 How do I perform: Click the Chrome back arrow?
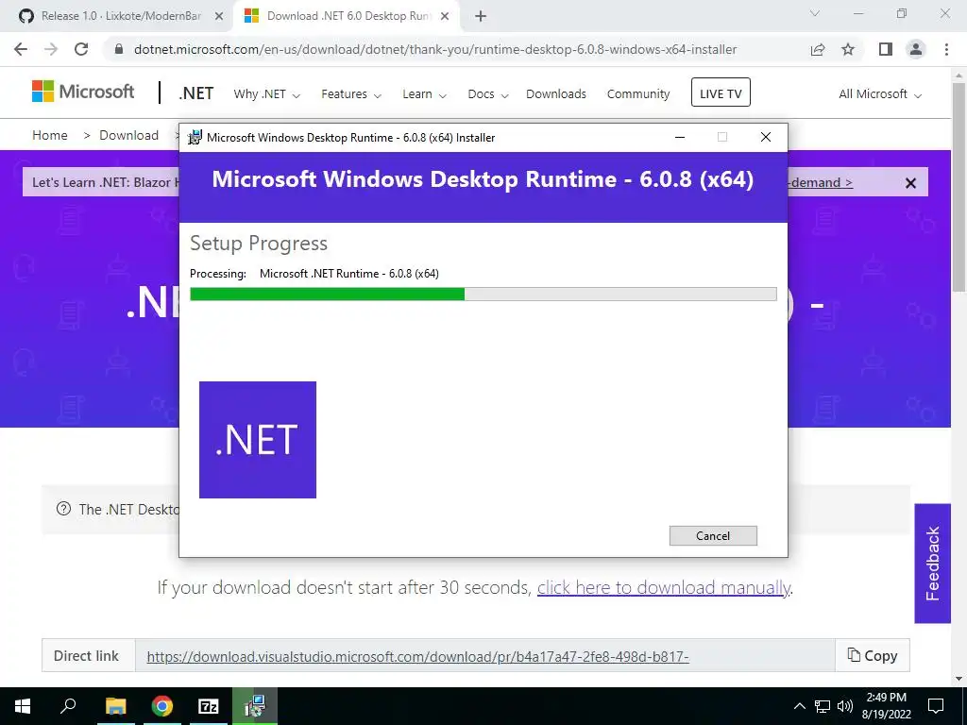[x=21, y=49]
